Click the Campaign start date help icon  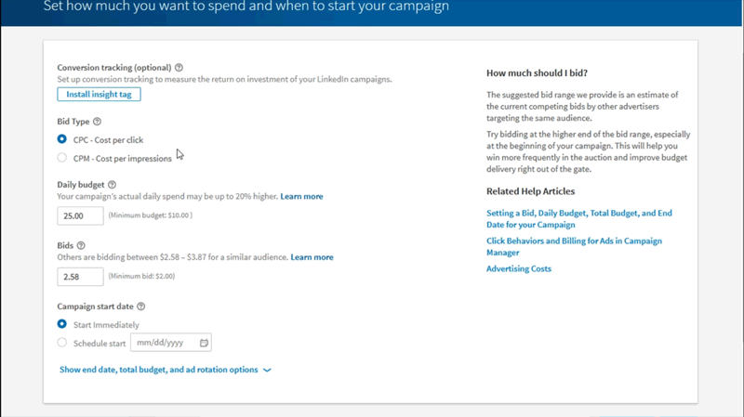point(141,306)
